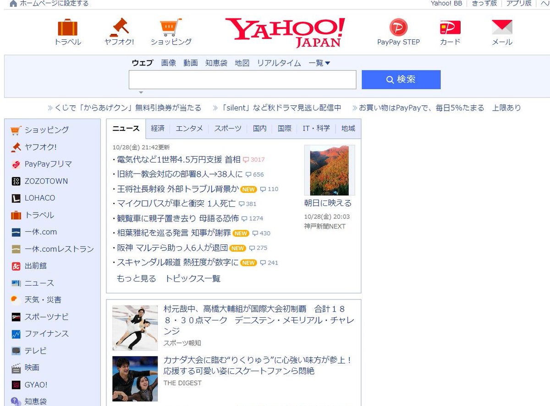The height and width of the screenshot is (406, 550).
Task: Open Yahoo! BB link at top
Action: [446, 3]
